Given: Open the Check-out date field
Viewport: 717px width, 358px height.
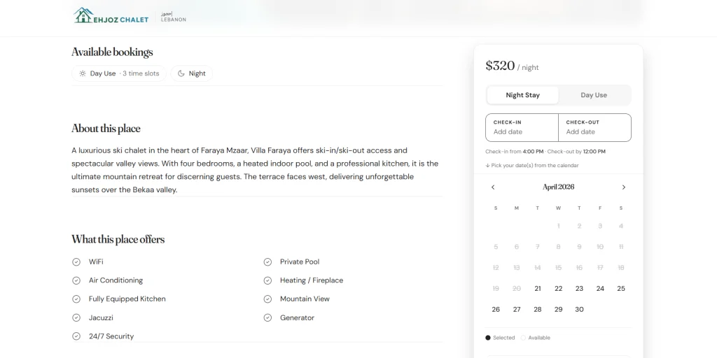Looking at the screenshot, I should (x=594, y=127).
